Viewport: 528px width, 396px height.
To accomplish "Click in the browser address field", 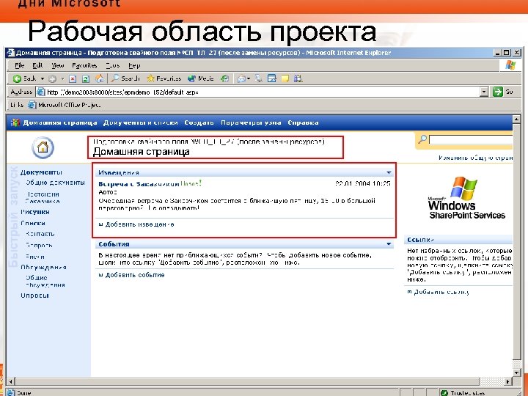I will tap(258, 92).
